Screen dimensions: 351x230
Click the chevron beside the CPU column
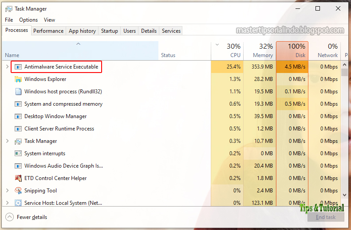point(217,45)
